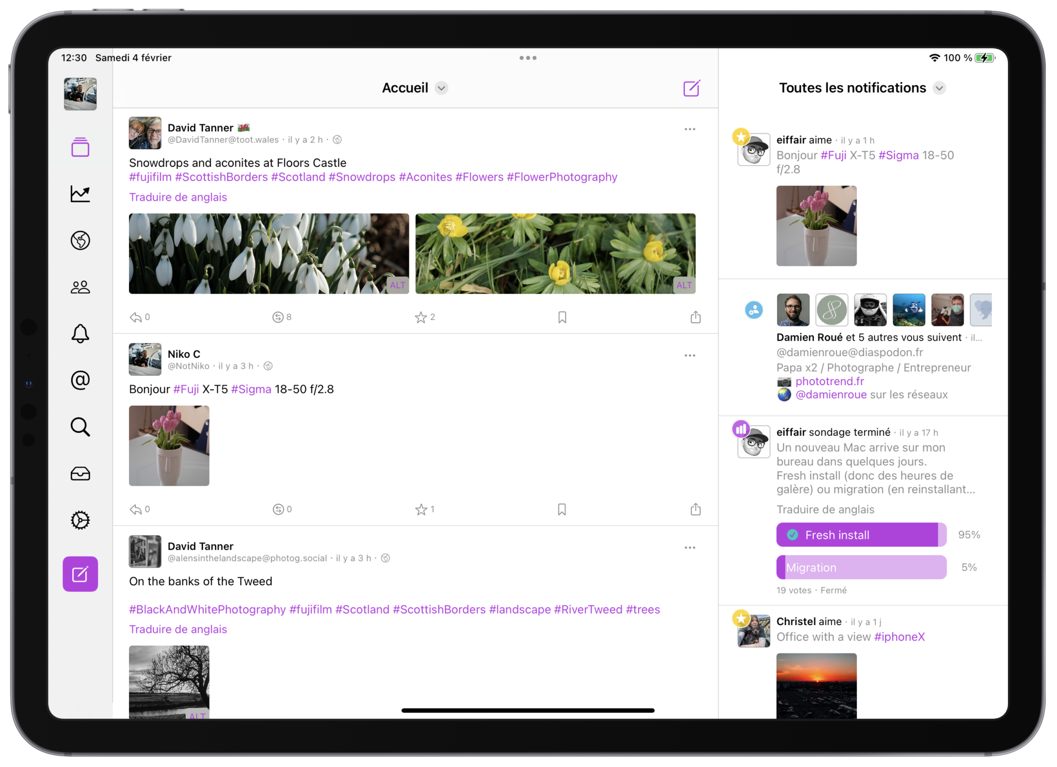View the yellow aconites photo
This screenshot has width=1057, height=767.
coord(555,253)
